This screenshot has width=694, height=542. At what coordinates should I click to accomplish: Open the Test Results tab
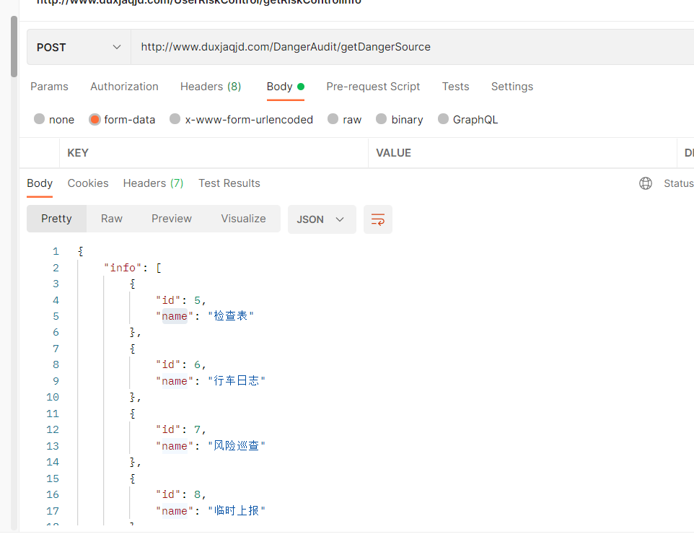pos(229,183)
